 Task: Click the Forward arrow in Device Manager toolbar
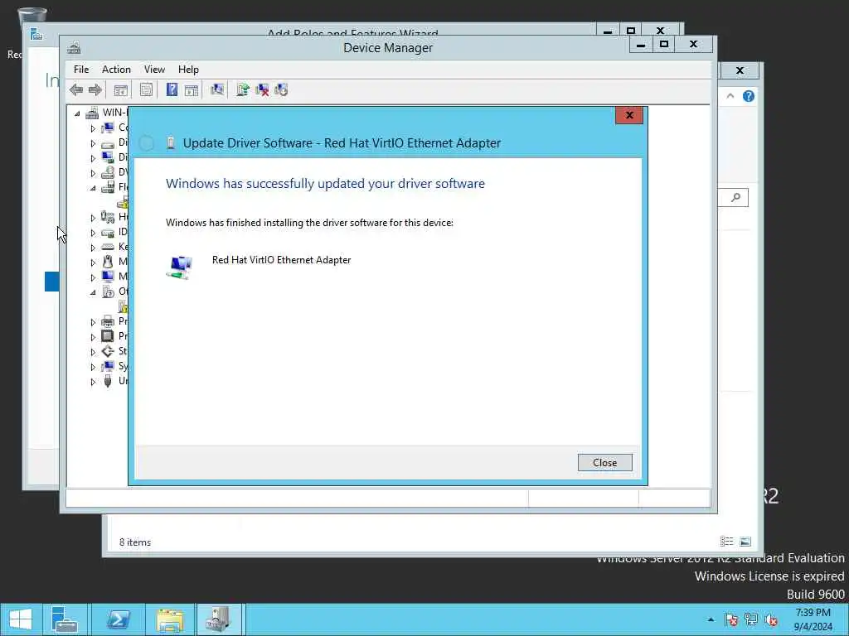95,89
